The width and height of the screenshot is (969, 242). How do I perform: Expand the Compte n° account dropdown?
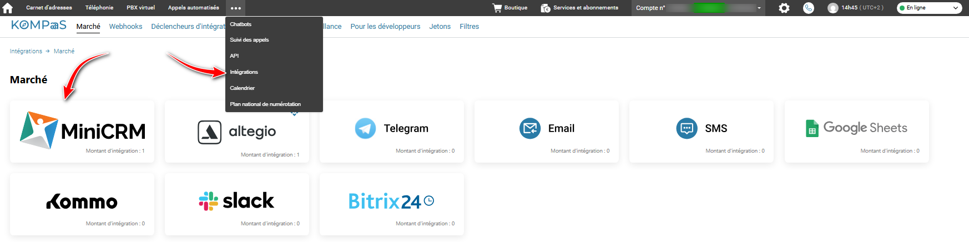698,8
